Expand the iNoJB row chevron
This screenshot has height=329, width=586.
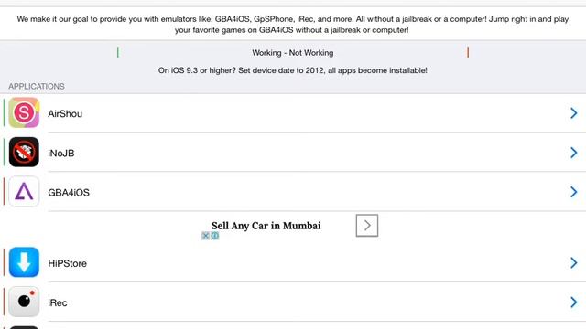574,153
